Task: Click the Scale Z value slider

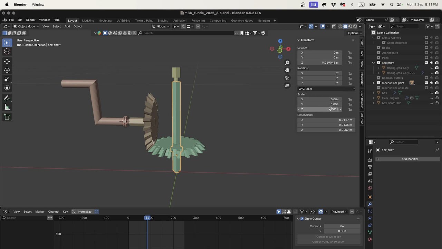Action: (x=319, y=109)
